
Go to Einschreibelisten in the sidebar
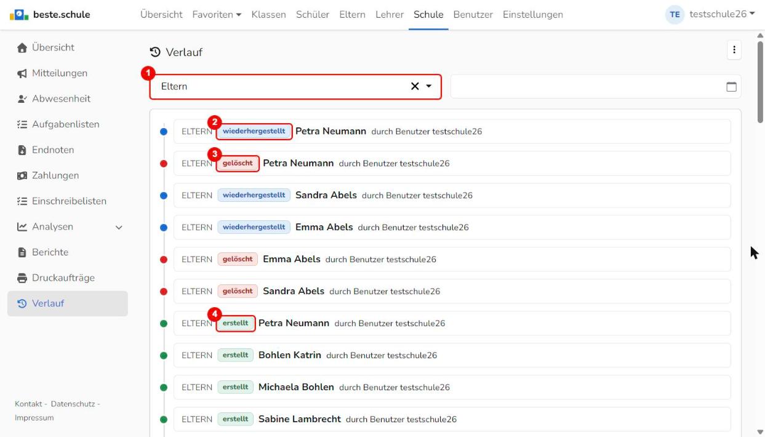68,201
